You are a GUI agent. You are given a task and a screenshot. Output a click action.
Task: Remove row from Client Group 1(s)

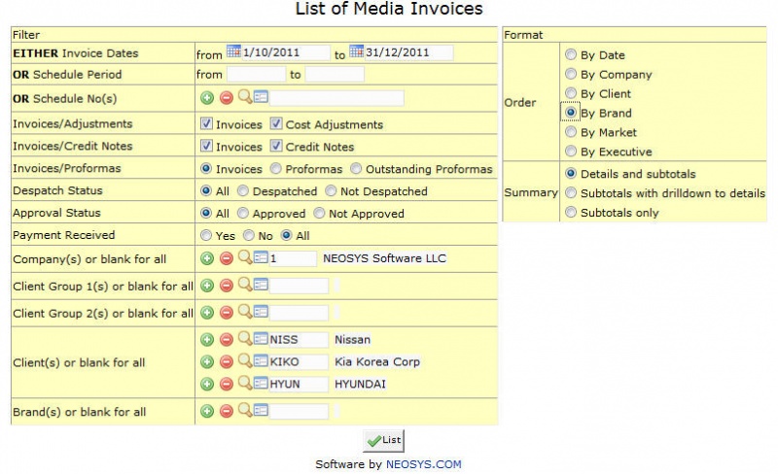[227, 286]
